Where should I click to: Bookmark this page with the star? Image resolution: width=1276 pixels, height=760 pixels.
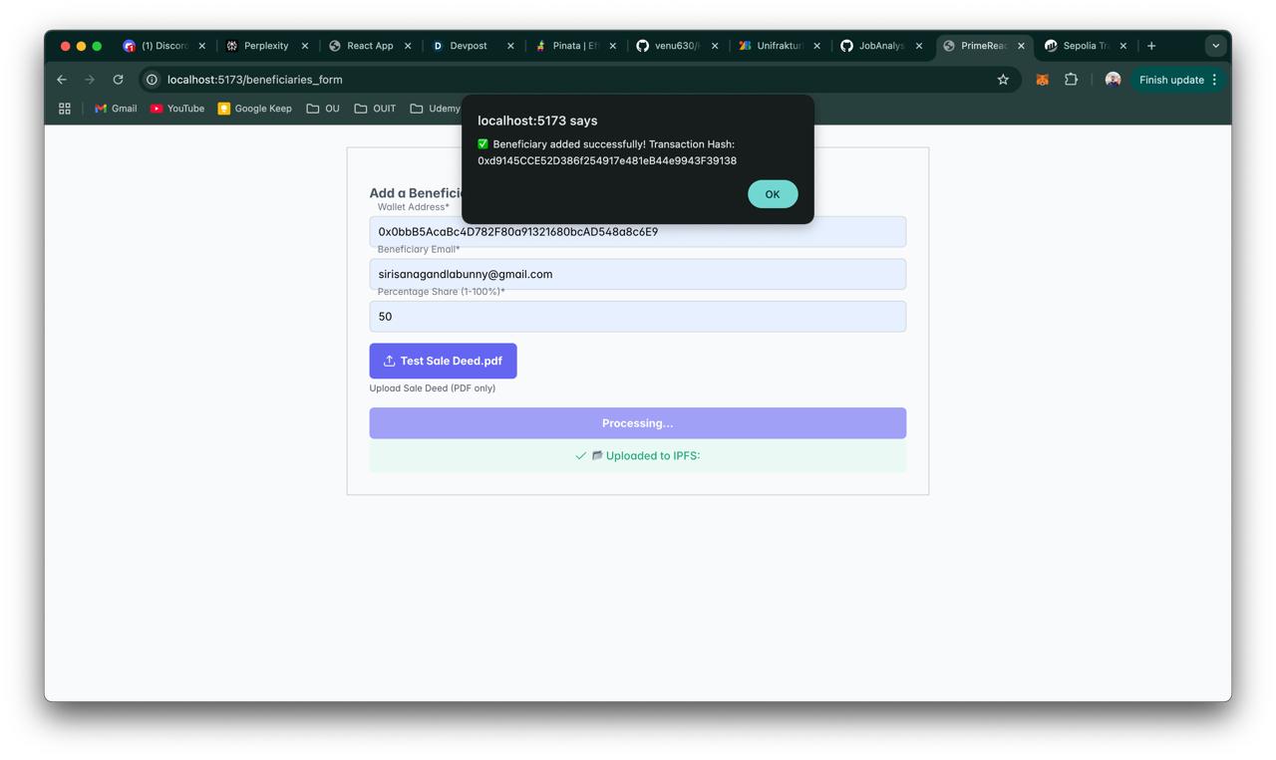(1003, 80)
